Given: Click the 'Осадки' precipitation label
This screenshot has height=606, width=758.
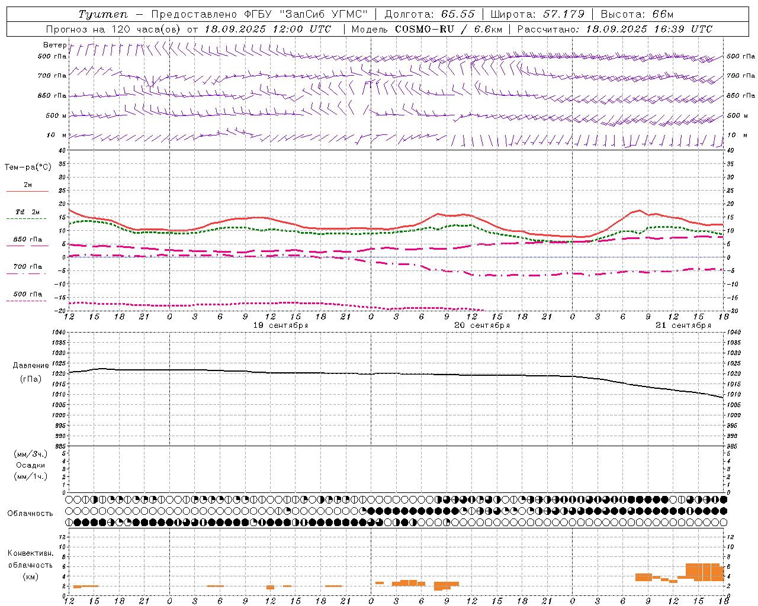Looking at the screenshot, I should click(x=31, y=465).
